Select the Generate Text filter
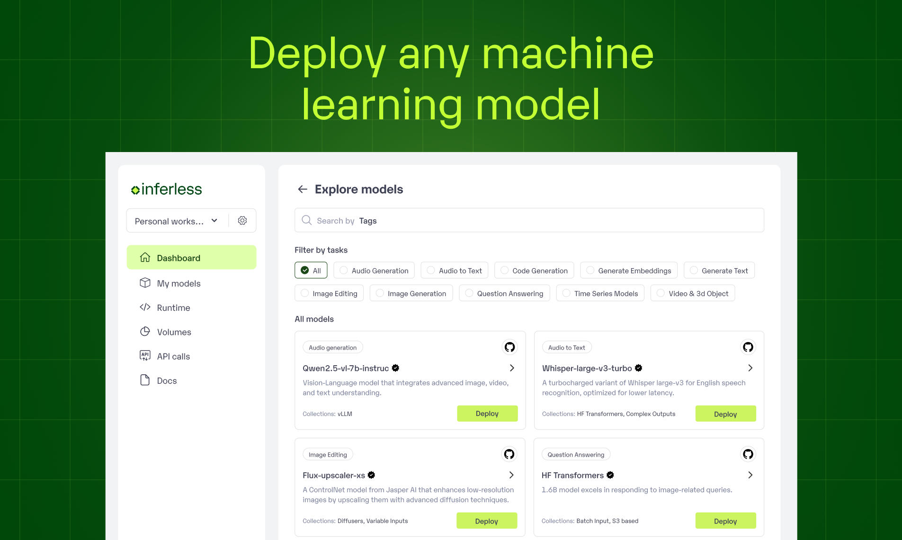The image size is (902, 540). coord(719,270)
